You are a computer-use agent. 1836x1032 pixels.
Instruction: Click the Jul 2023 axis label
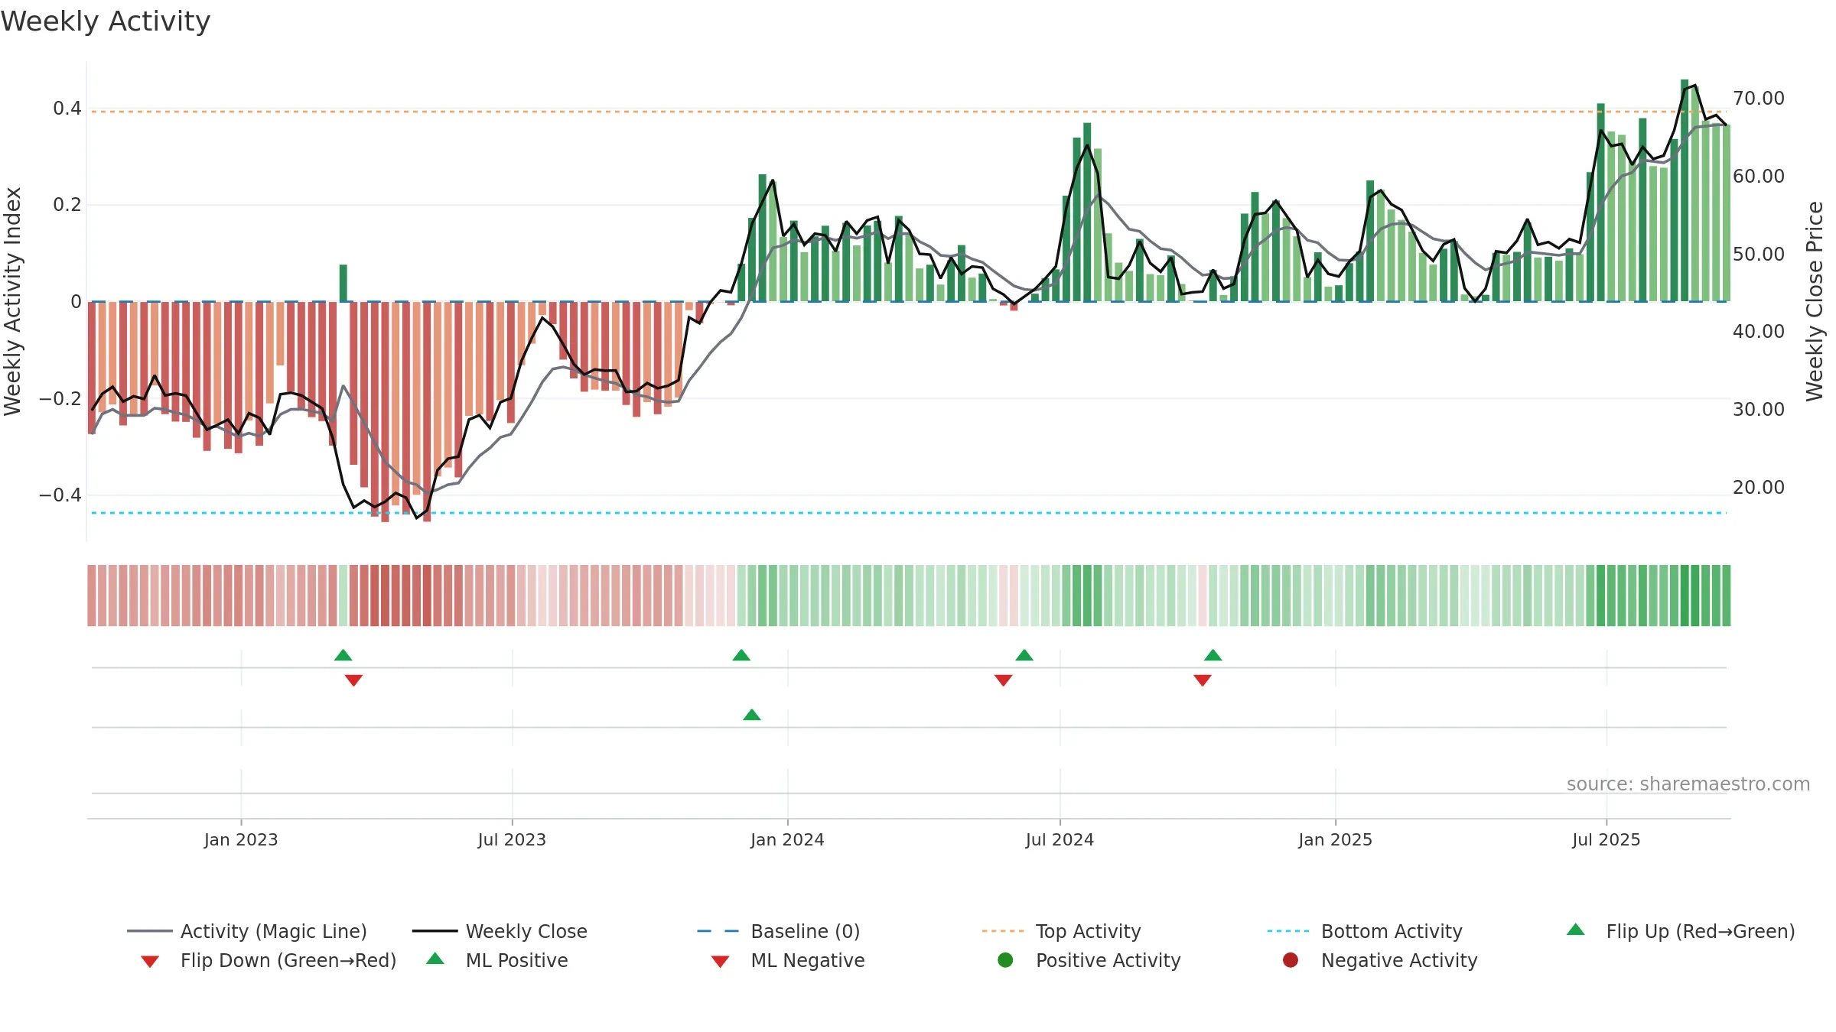(512, 840)
